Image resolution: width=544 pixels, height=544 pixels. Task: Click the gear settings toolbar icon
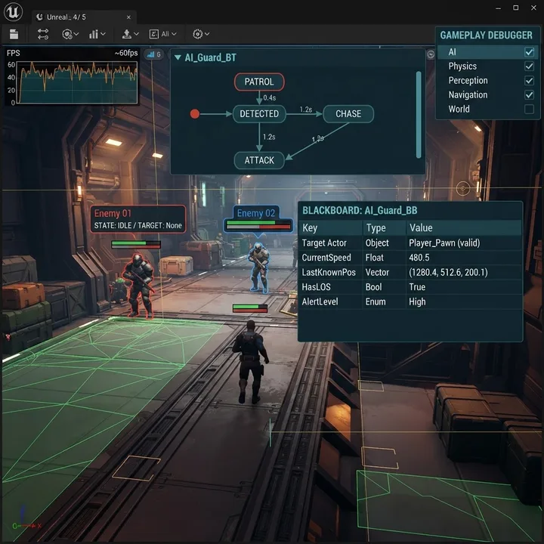pyautogui.click(x=197, y=34)
